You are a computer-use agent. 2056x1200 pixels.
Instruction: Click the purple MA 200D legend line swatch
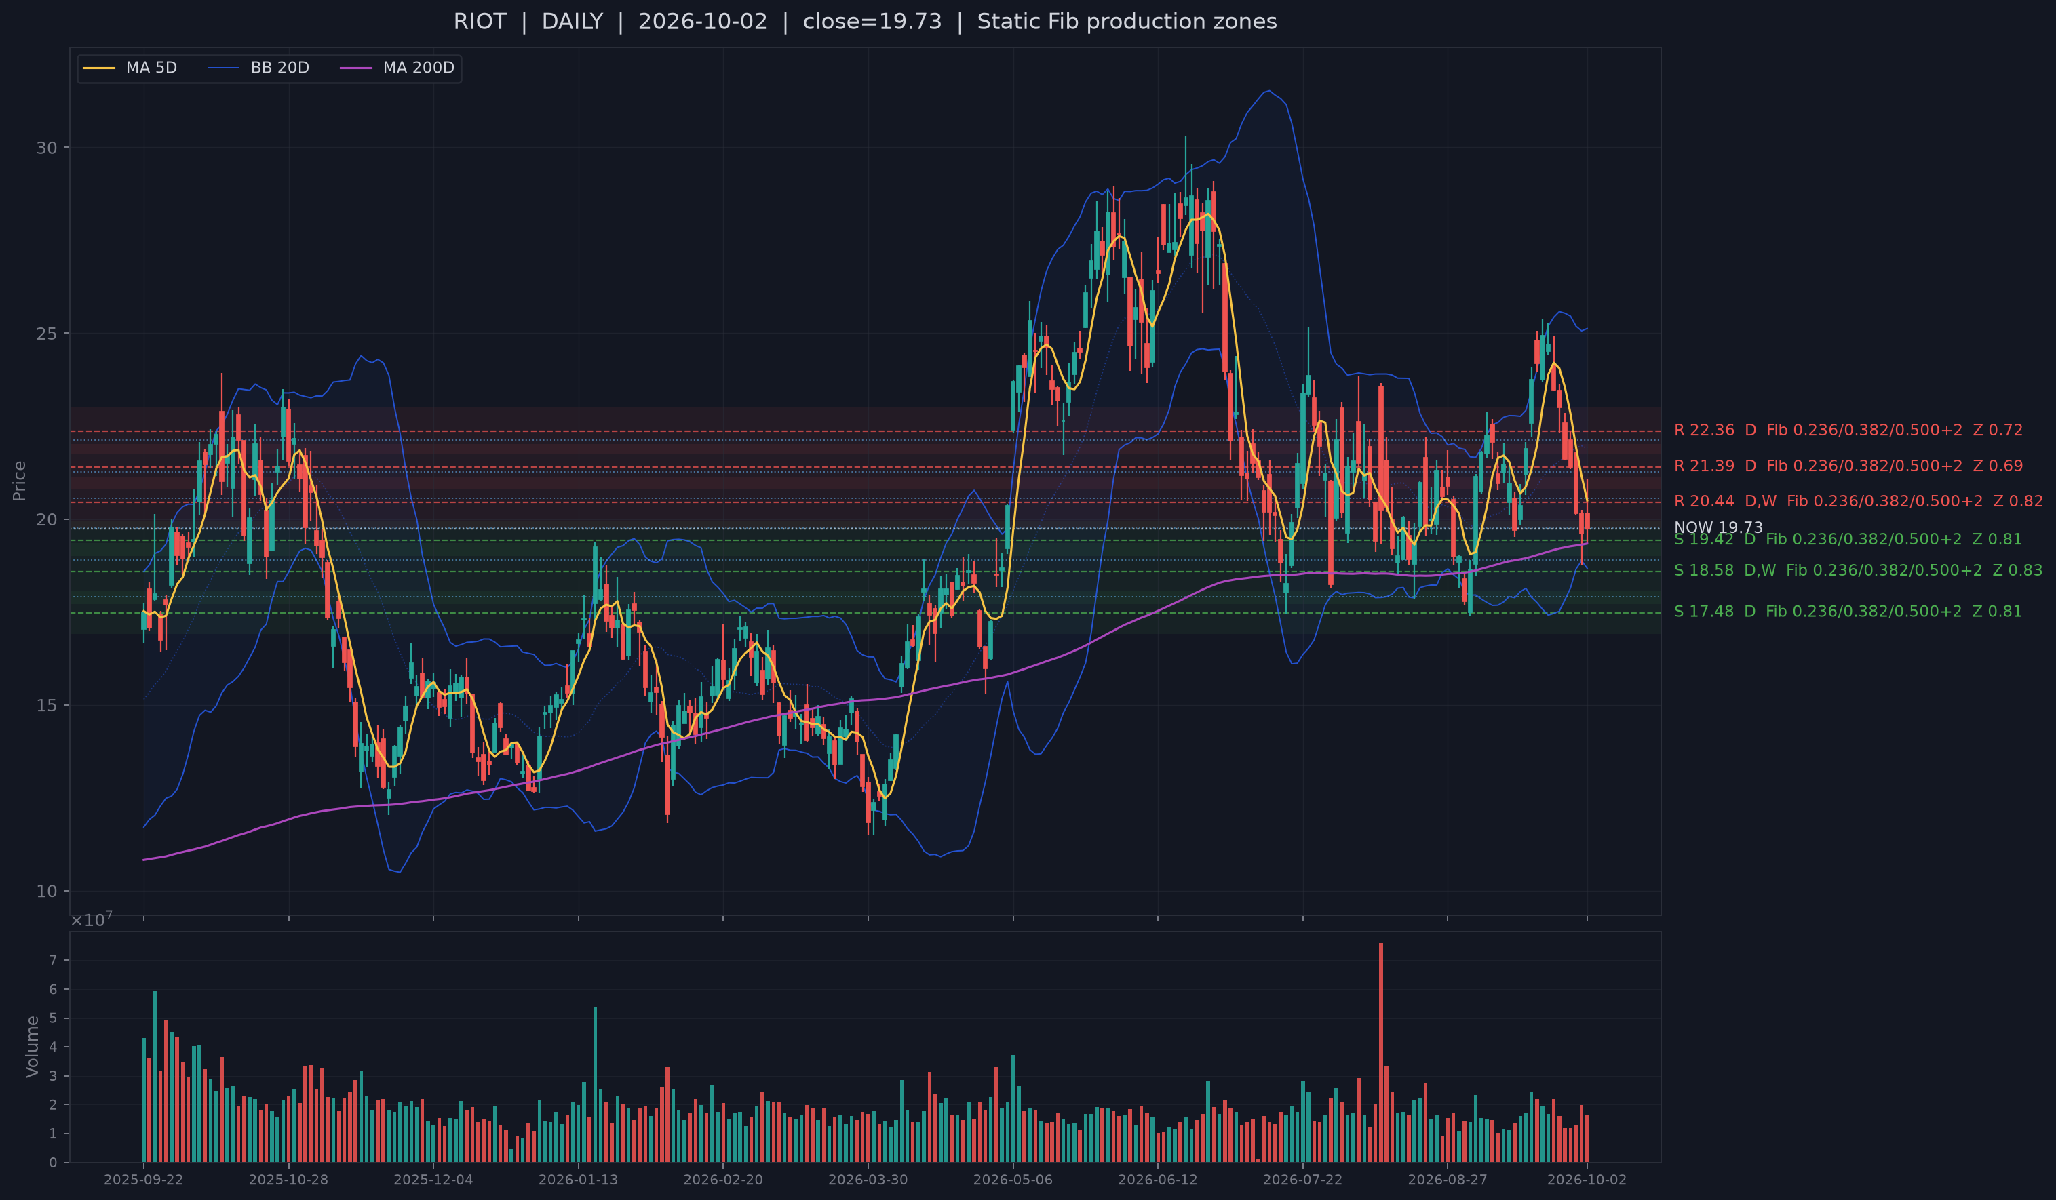point(355,68)
